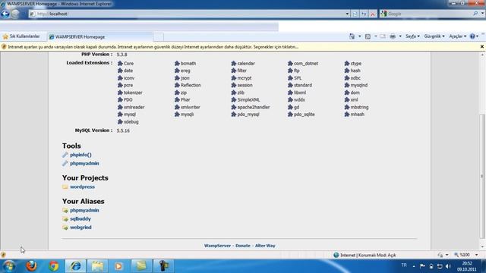Dismiss the intranet information bar
The height and width of the screenshot is (273, 486).
tap(482, 46)
